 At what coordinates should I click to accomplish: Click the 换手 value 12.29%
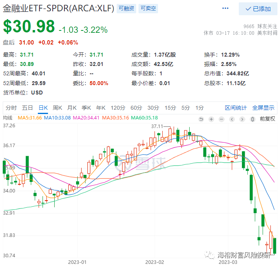[x=230, y=55]
